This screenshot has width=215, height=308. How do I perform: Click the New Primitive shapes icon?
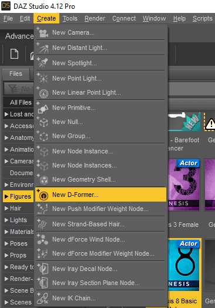pos(43,108)
